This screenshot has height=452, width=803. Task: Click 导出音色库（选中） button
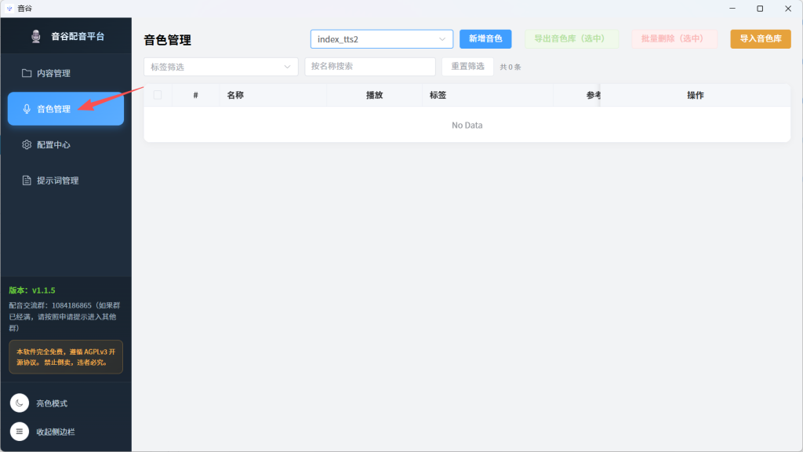572,39
